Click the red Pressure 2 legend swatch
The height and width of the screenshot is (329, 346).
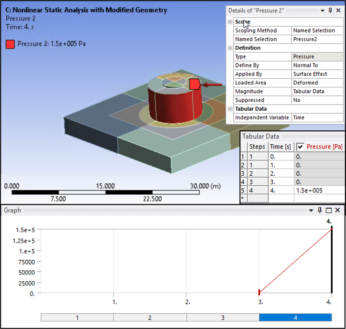10,44
